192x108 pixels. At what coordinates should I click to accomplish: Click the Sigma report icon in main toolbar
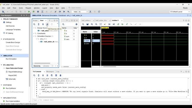point(42,12)
